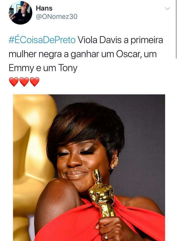Click the vertical scrollbar on the right edge
The image size is (178, 241).
click(176, 29)
